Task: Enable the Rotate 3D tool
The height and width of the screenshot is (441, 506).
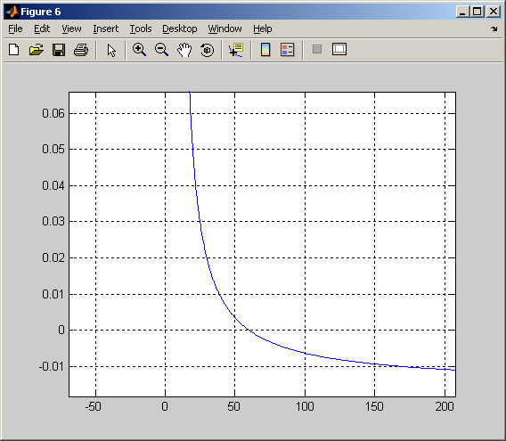Action: 207,50
